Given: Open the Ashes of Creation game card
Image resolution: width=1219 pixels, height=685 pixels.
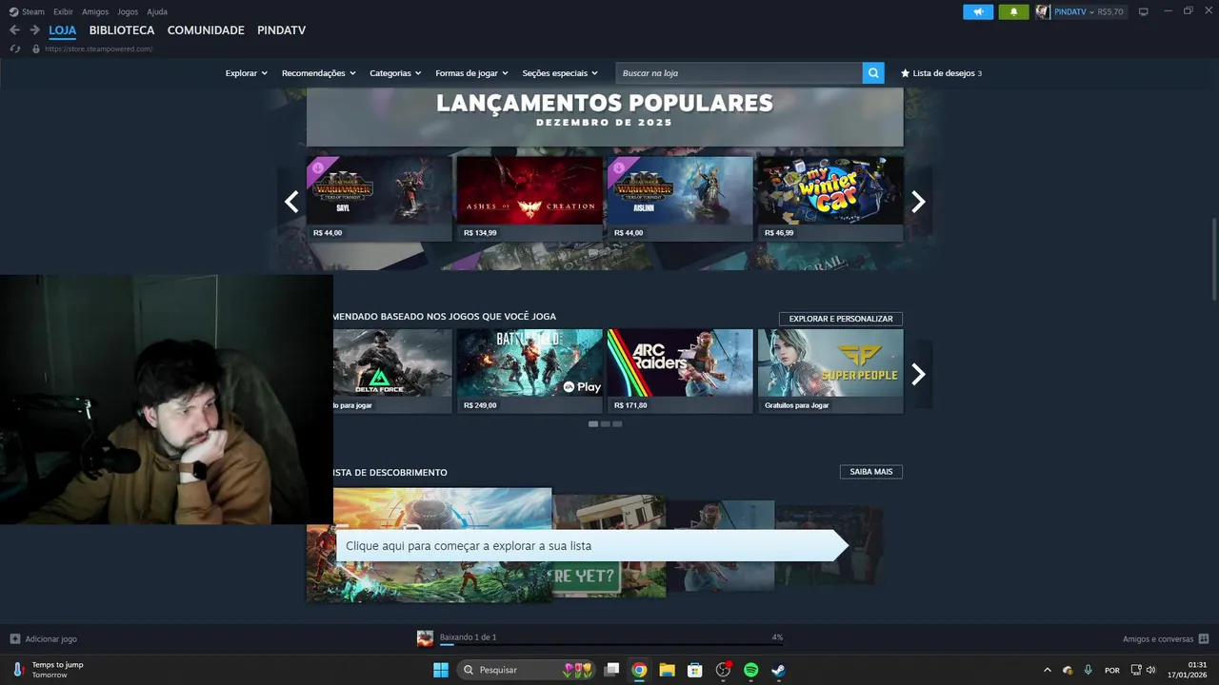Looking at the screenshot, I should (530, 199).
